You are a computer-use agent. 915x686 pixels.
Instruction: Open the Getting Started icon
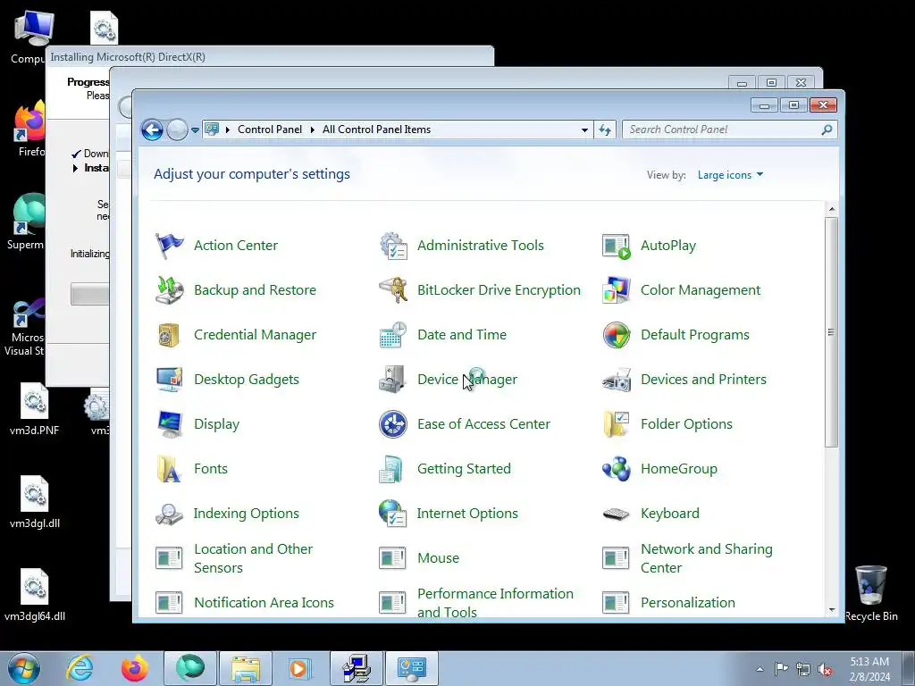393,468
